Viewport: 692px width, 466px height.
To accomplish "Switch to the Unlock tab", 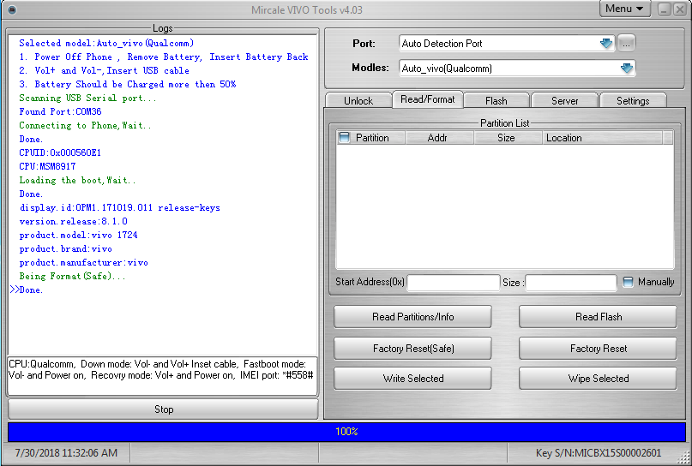I will point(358,100).
